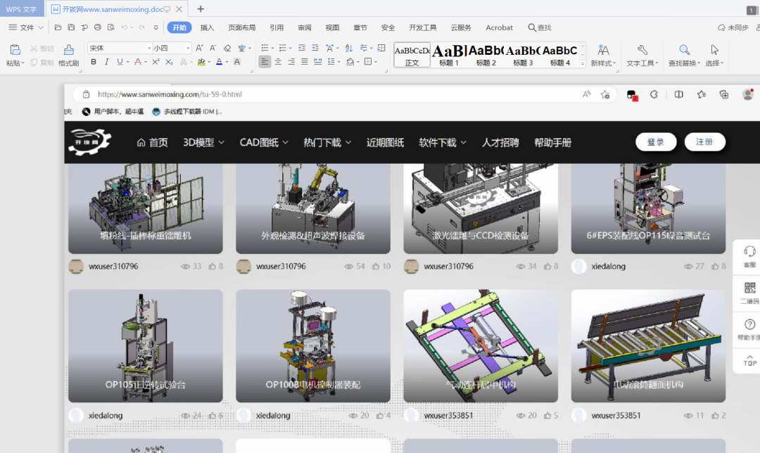Click the 注册 button on website
Screen dimensions: 760x453
coord(704,142)
